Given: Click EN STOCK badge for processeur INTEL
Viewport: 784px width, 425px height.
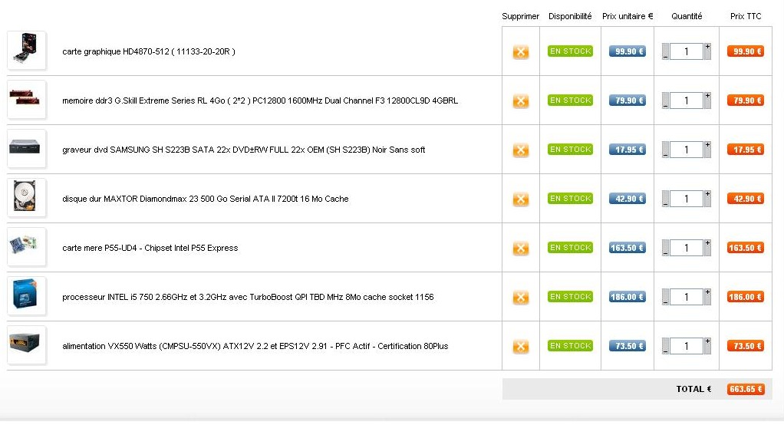Looking at the screenshot, I should tap(570, 296).
